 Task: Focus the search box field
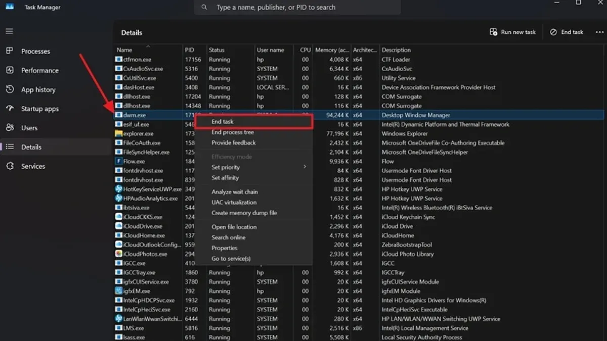pyautogui.click(x=297, y=8)
